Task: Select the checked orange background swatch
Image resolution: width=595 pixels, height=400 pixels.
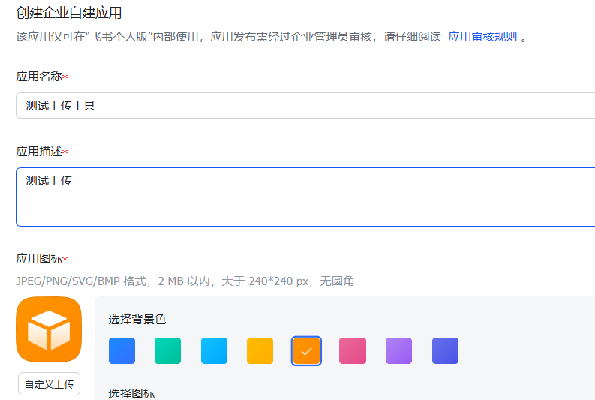Action: pos(306,351)
